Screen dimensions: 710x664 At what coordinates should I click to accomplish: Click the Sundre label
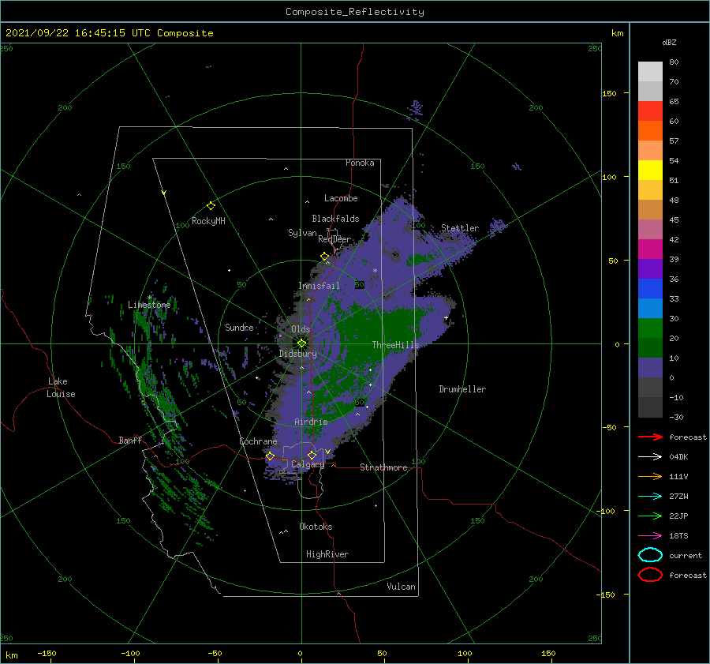(x=240, y=327)
